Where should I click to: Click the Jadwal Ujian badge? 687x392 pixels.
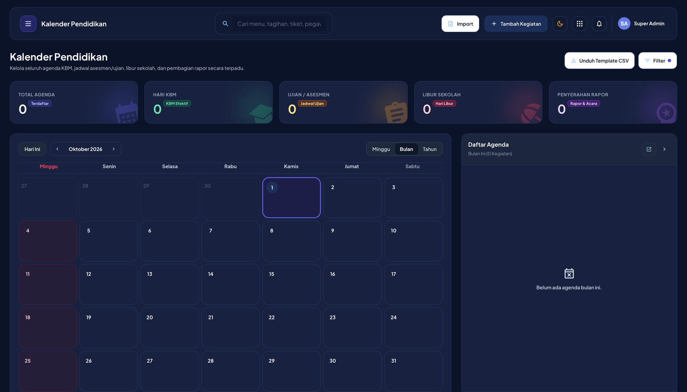312,104
